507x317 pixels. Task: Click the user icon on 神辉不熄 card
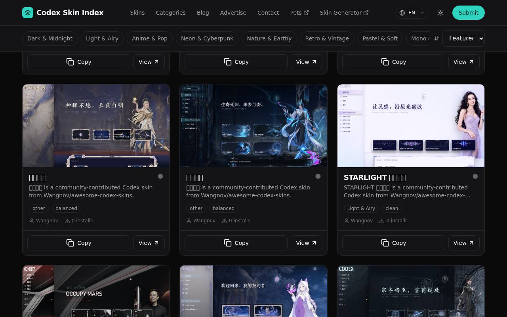coord(32,221)
